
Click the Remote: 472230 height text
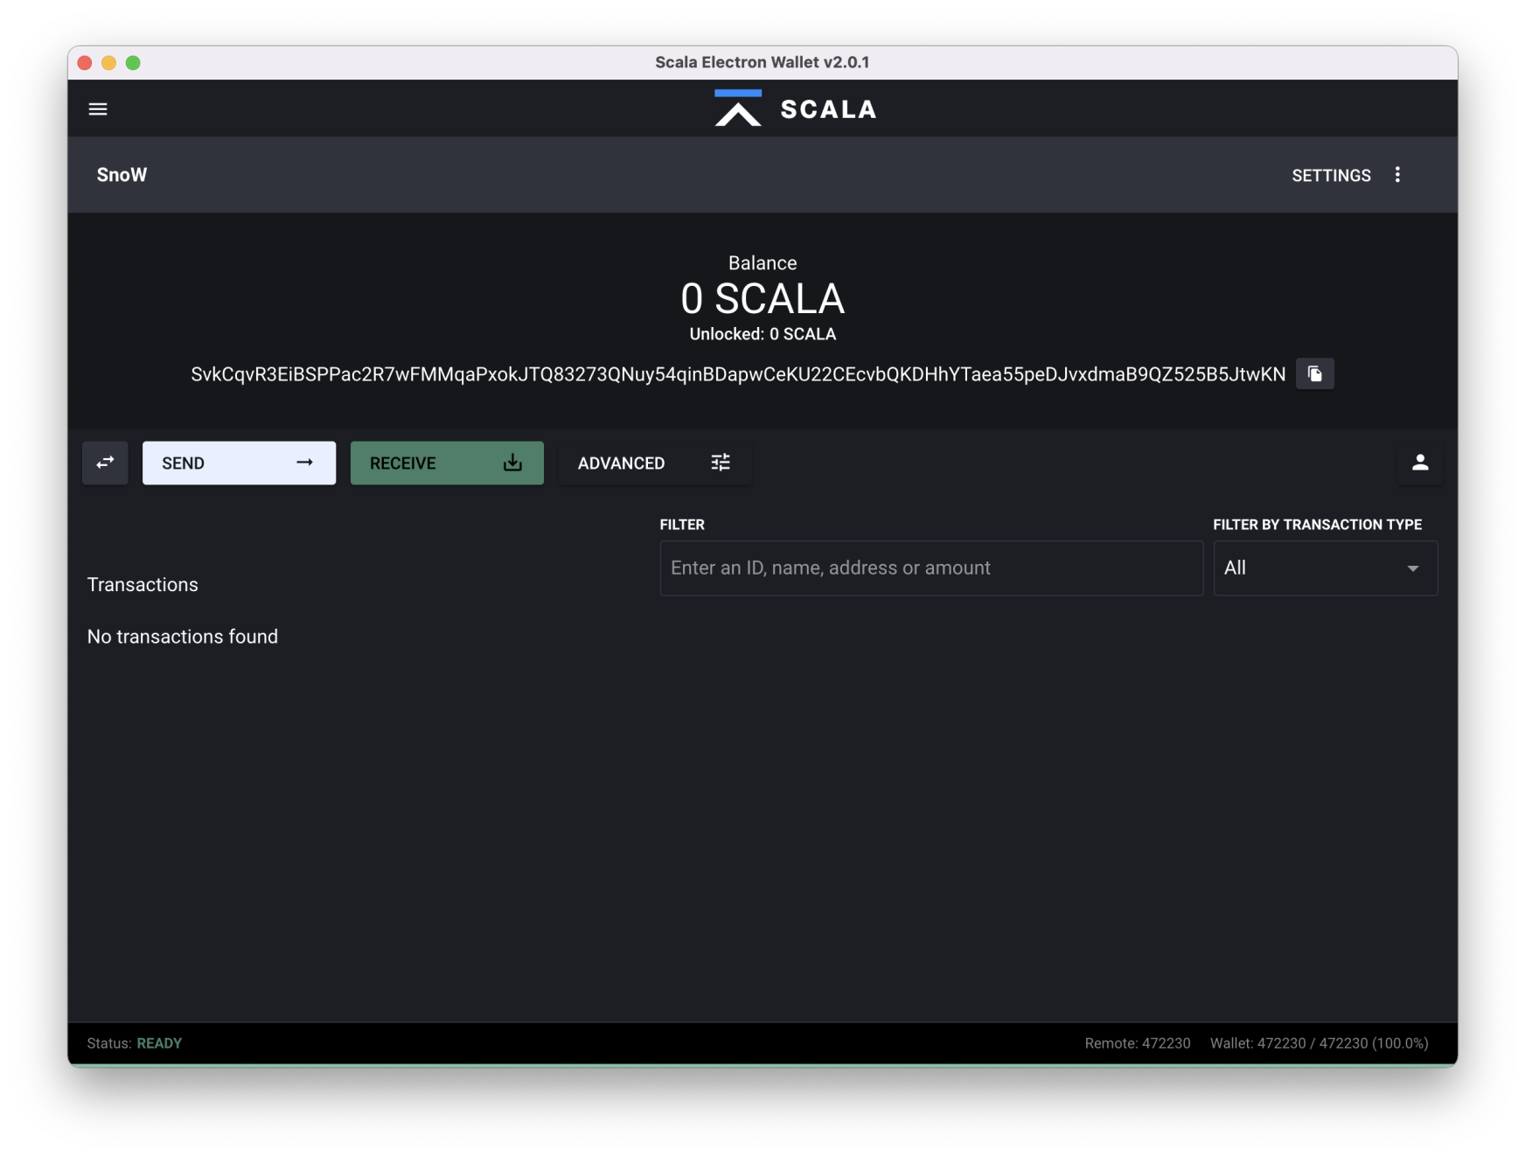pos(1138,1043)
